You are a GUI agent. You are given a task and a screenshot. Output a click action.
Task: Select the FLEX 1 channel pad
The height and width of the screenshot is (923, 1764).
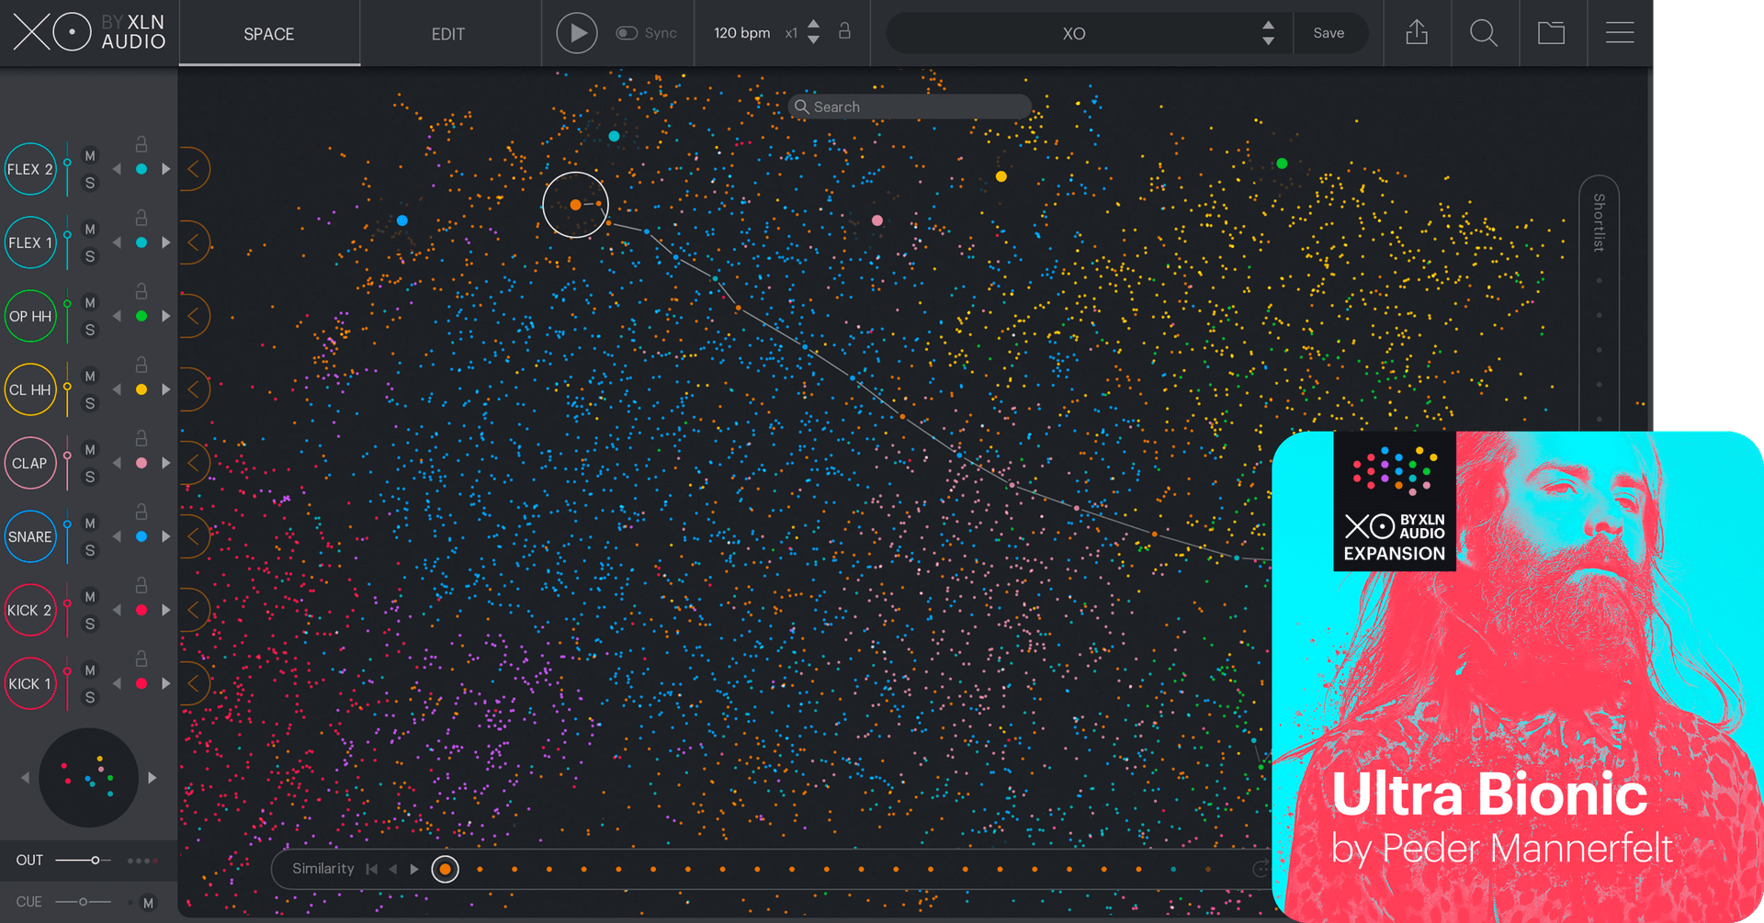click(x=30, y=242)
